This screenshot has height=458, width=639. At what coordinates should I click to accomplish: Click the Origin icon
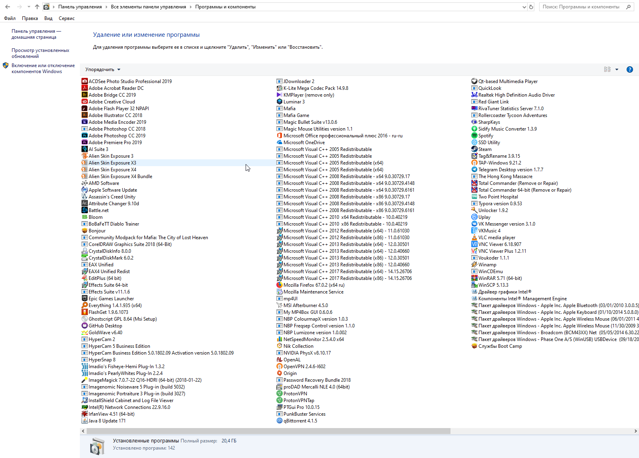(280, 373)
